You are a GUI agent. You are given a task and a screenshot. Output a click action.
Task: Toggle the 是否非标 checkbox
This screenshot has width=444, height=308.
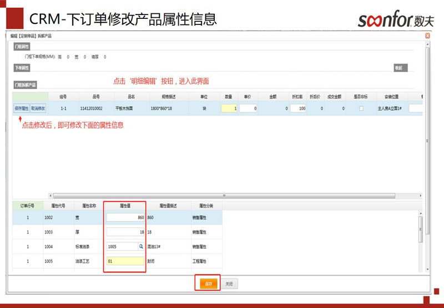(x=361, y=108)
